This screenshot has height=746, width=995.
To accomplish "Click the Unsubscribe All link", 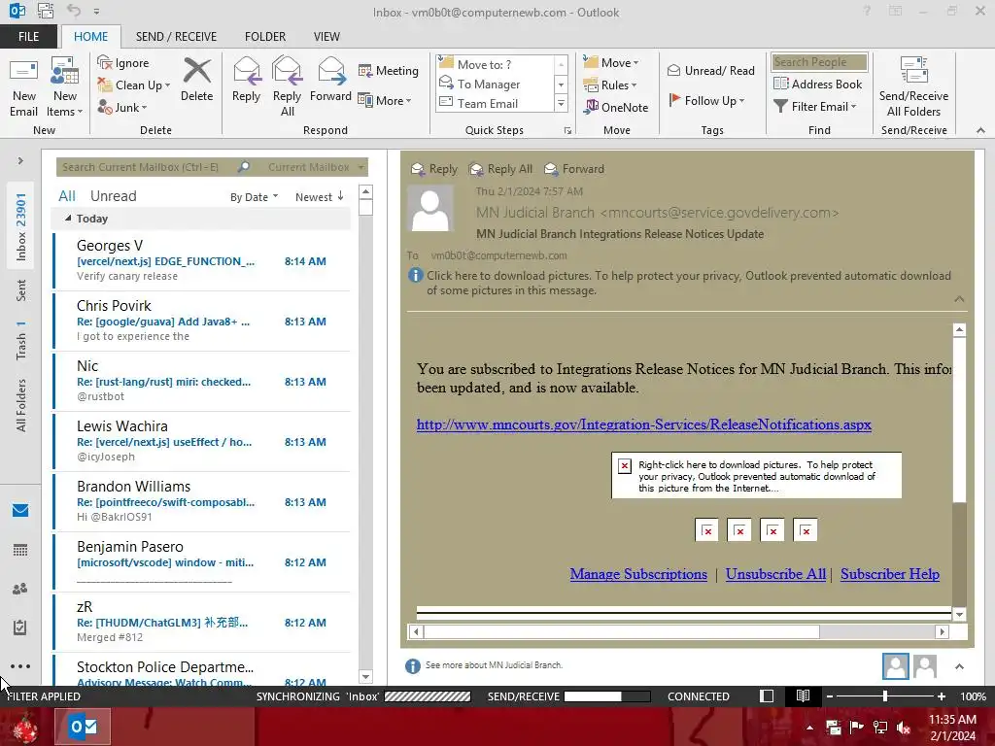I will click(775, 574).
